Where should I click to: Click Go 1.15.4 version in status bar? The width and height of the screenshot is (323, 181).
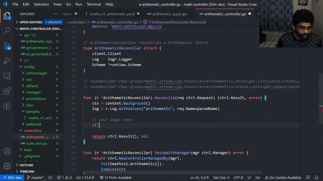pos(85,177)
